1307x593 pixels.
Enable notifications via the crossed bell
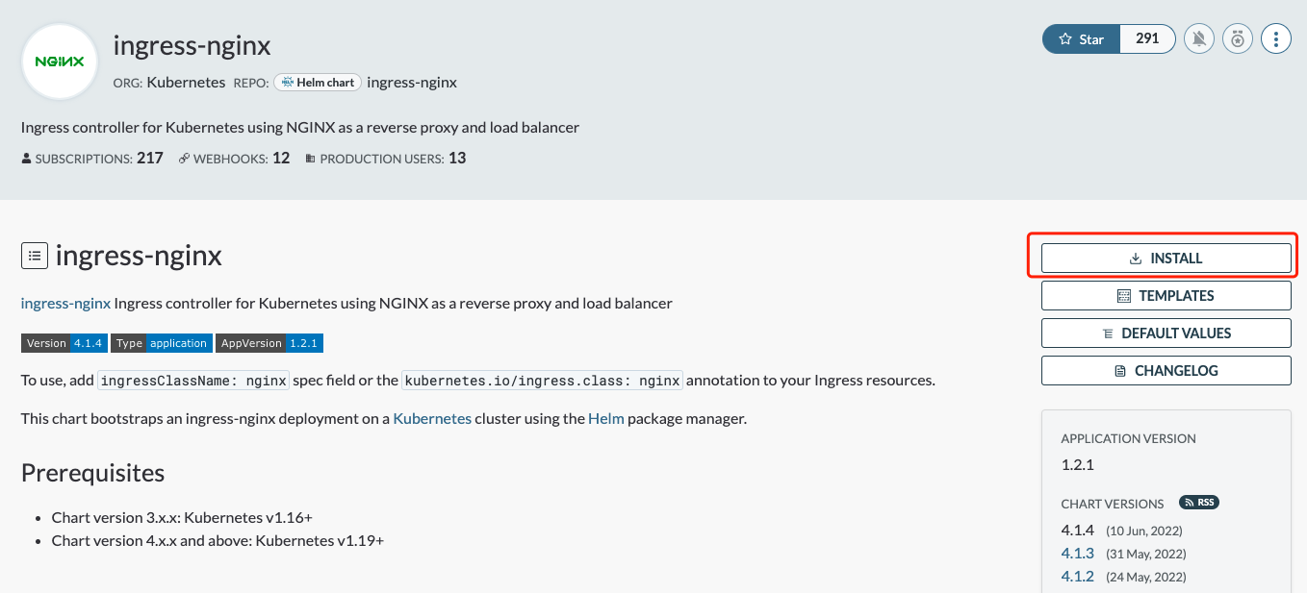pos(1198,38)
